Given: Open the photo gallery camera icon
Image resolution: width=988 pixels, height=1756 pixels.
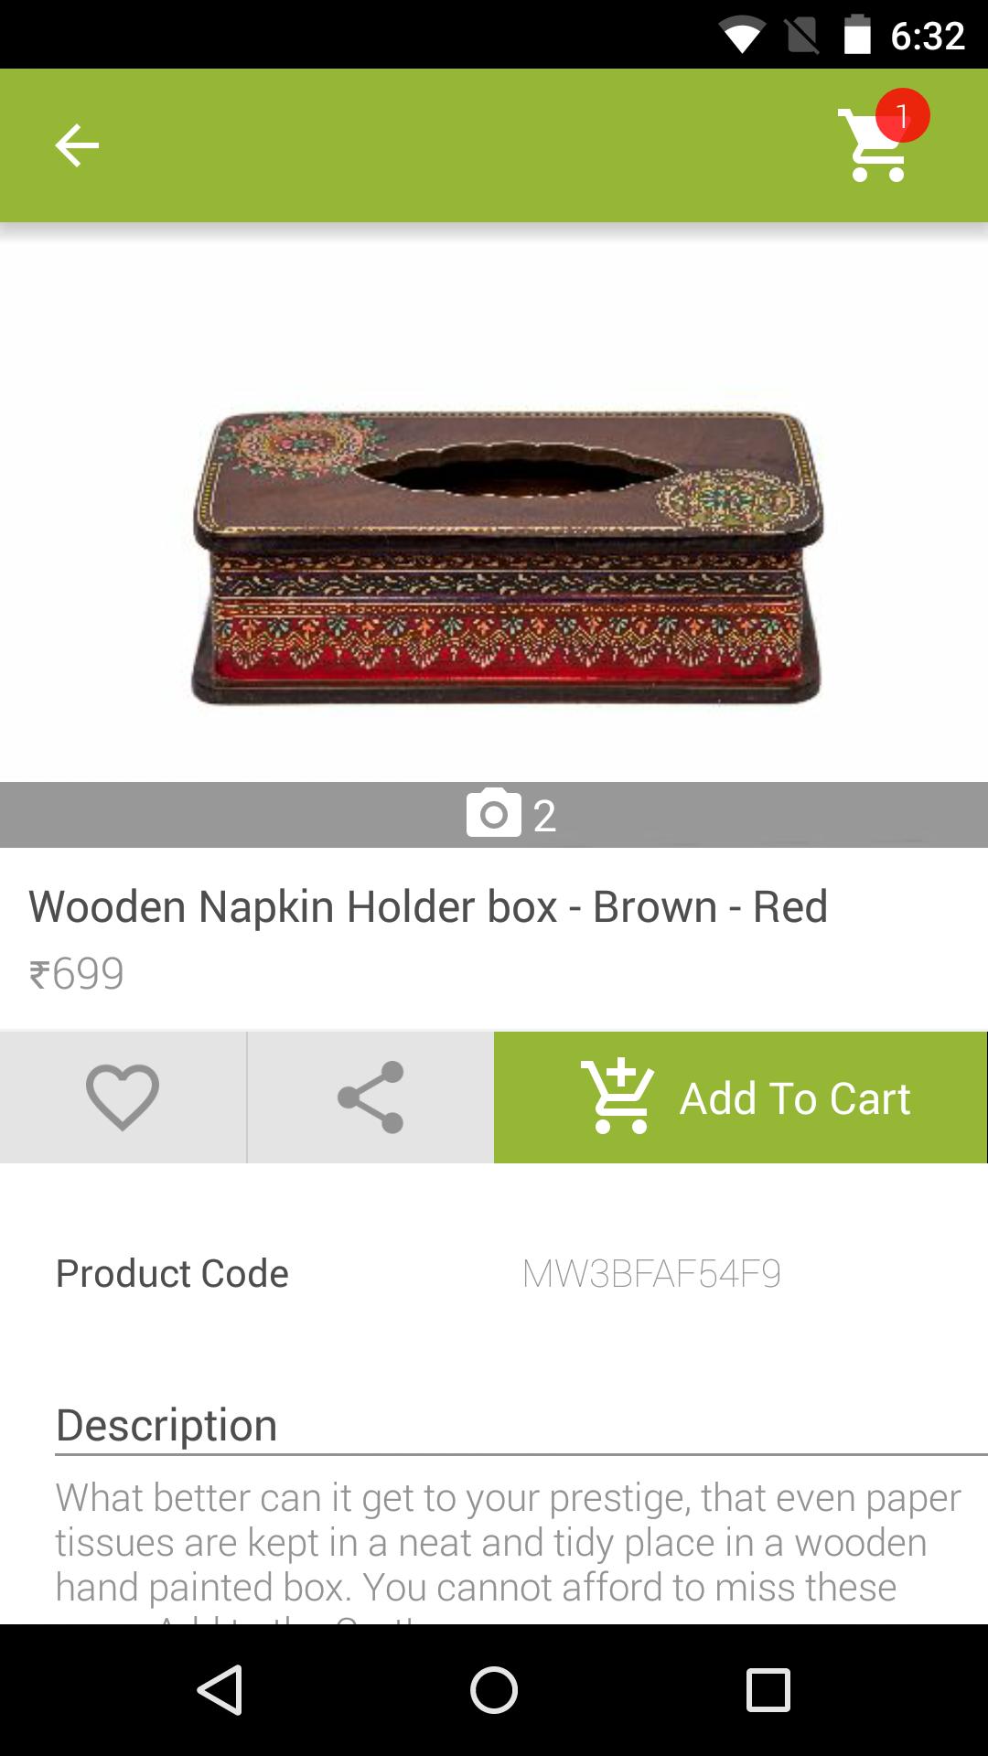Looking at the screenshot, I should pyautogui.click(x=493, y=813).
